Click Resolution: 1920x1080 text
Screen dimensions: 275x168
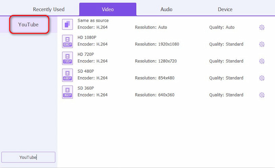157,44
